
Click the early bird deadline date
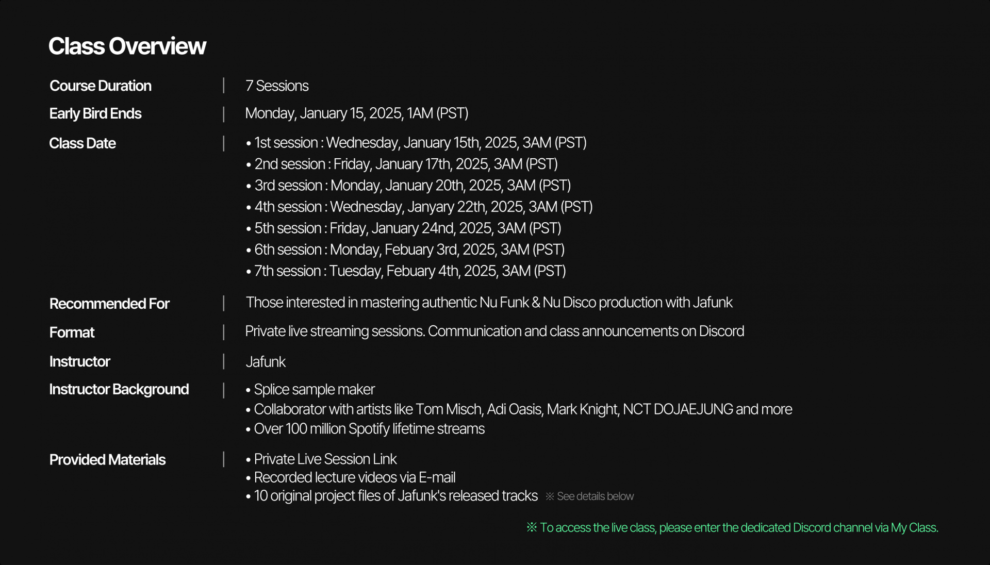point(356,113)
